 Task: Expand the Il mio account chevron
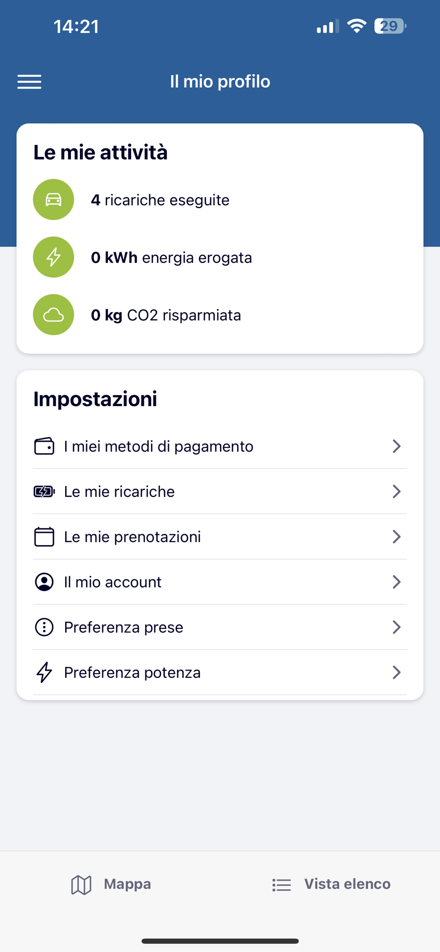(x=396, y=582)
